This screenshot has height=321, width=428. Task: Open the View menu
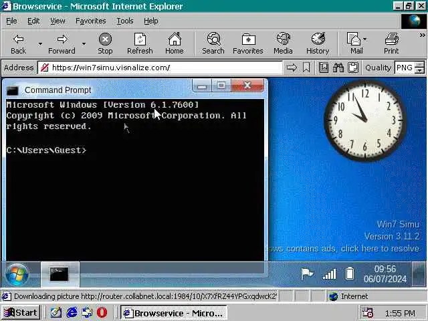click(58, 21)
